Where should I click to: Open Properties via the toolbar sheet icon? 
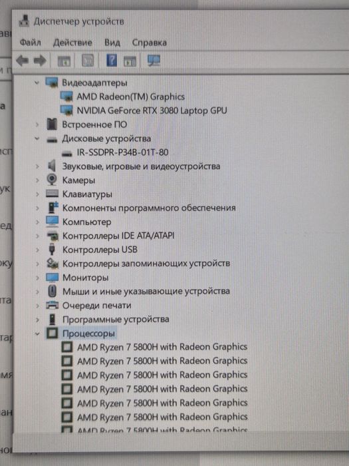(x=88, y=61)
